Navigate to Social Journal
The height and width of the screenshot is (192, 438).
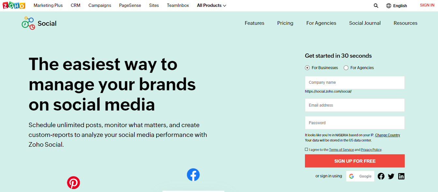click(365, 23)
